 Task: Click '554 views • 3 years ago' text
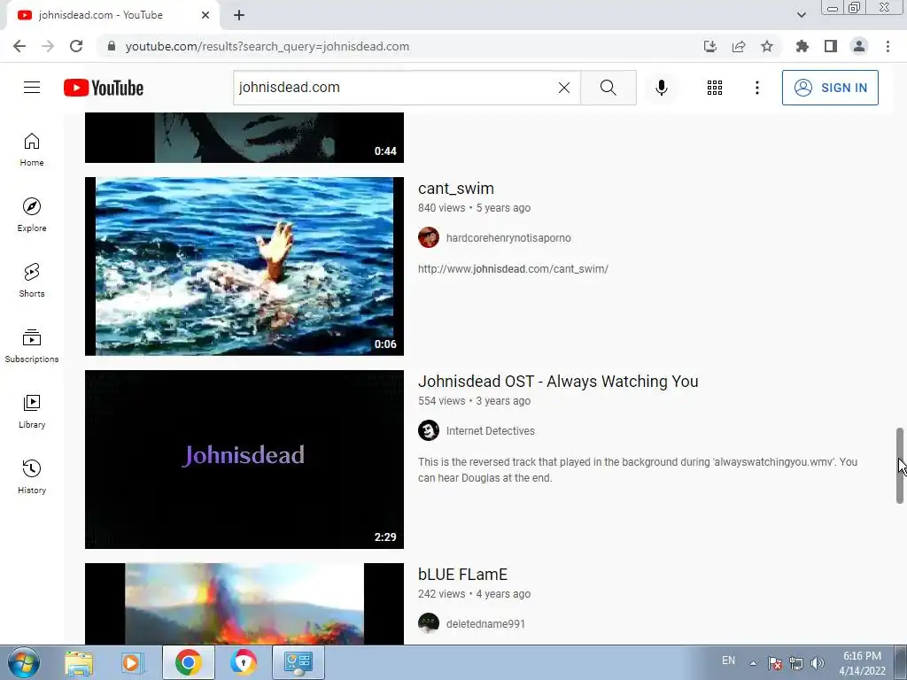[475, 401]
